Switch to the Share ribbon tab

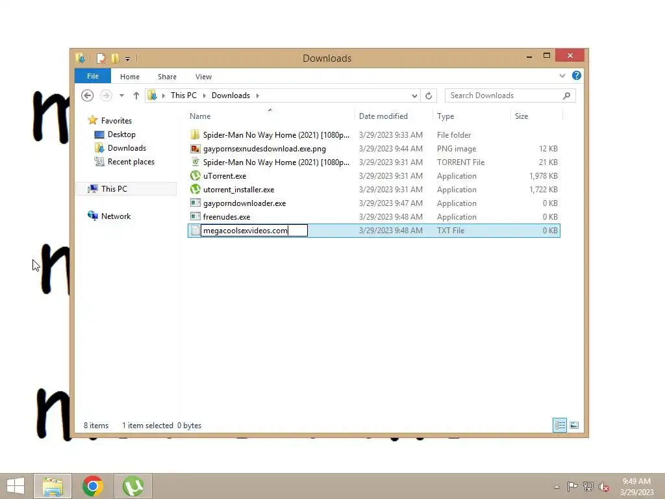(167, 77)
